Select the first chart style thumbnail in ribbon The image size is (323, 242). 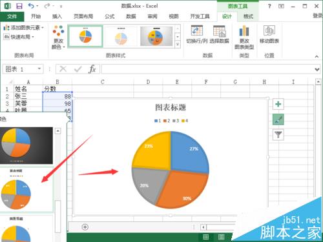click(x=85, y=36)
